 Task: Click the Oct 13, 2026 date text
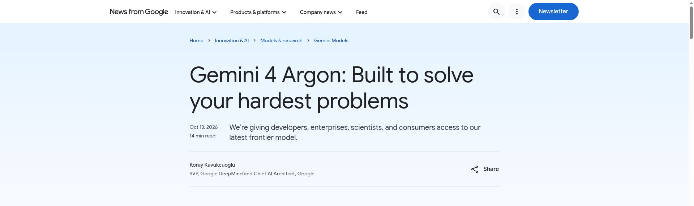204,127
